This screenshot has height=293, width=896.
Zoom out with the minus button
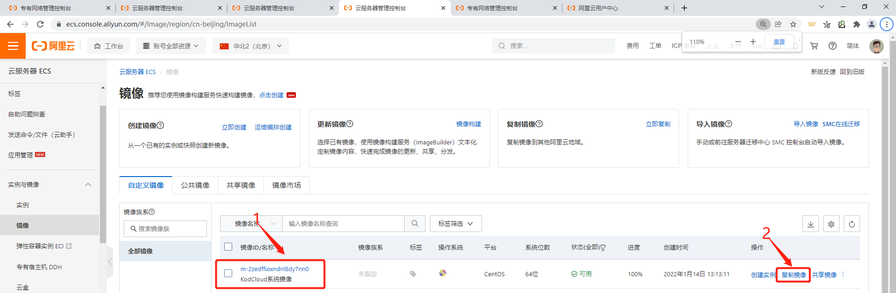(738, 42)
